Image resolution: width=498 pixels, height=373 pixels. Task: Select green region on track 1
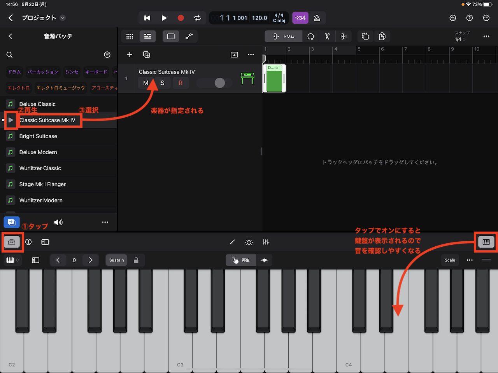point(274,78)
